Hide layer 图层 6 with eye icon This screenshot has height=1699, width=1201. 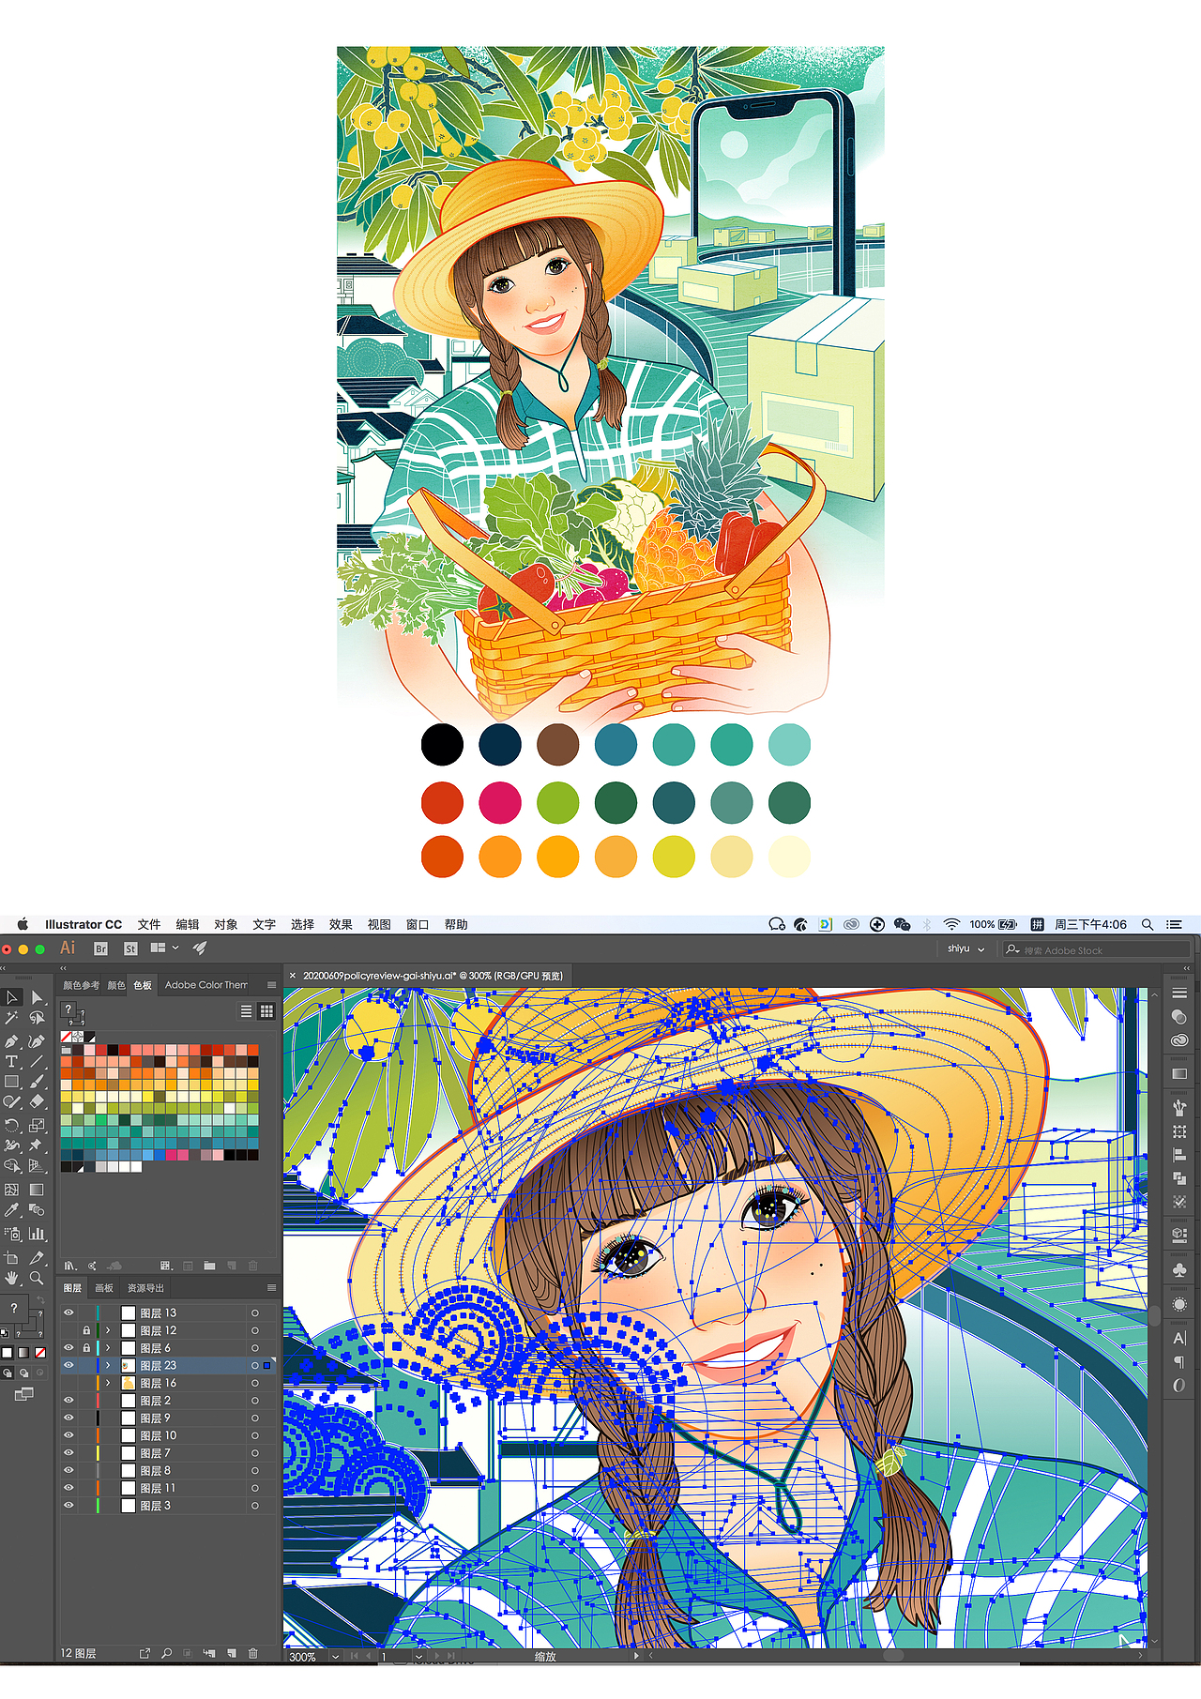click(x=68, y=1348)
